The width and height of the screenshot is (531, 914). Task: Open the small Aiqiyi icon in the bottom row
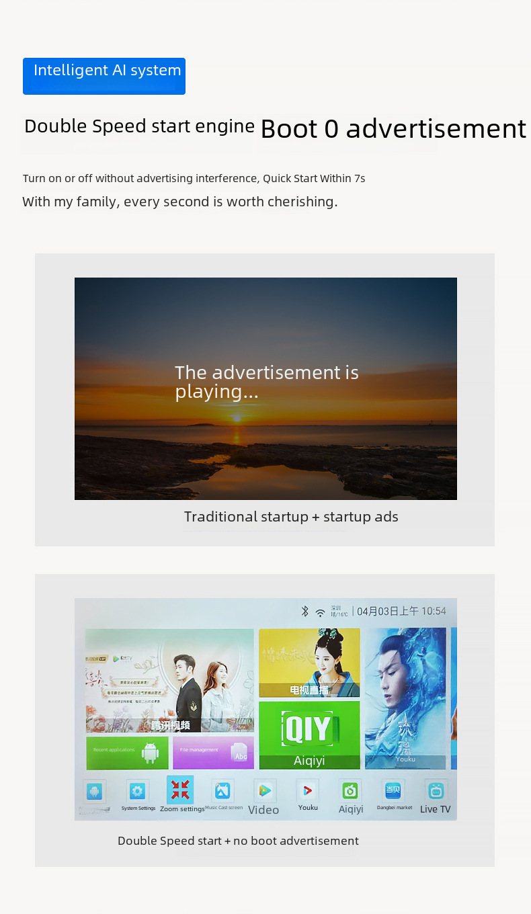[350, 790]
